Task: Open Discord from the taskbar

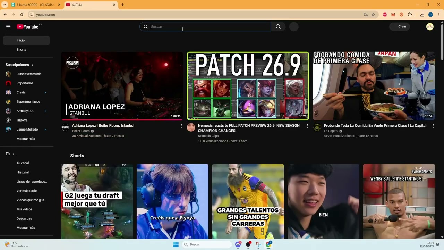Action: pos(238,244)
